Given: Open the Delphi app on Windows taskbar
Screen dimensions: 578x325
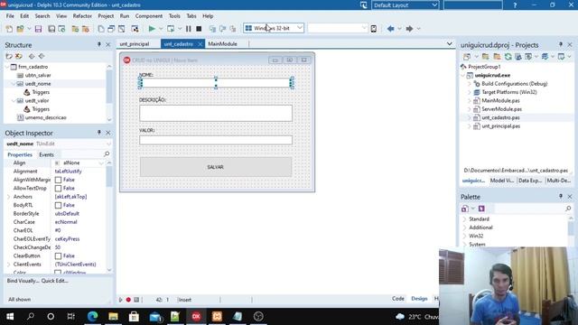Looking at the screenshot, I should (x=196, y=316).
